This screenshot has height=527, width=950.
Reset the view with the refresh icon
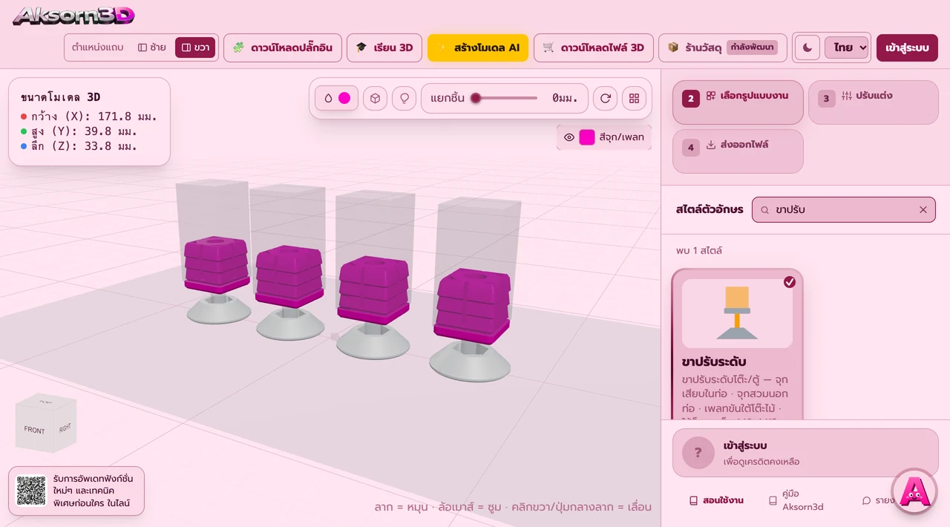606,98
